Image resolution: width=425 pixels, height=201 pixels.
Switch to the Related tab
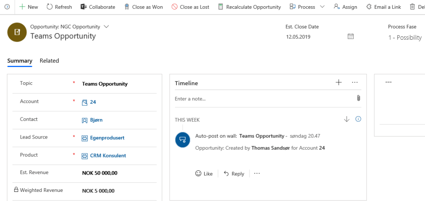(49, 61)
